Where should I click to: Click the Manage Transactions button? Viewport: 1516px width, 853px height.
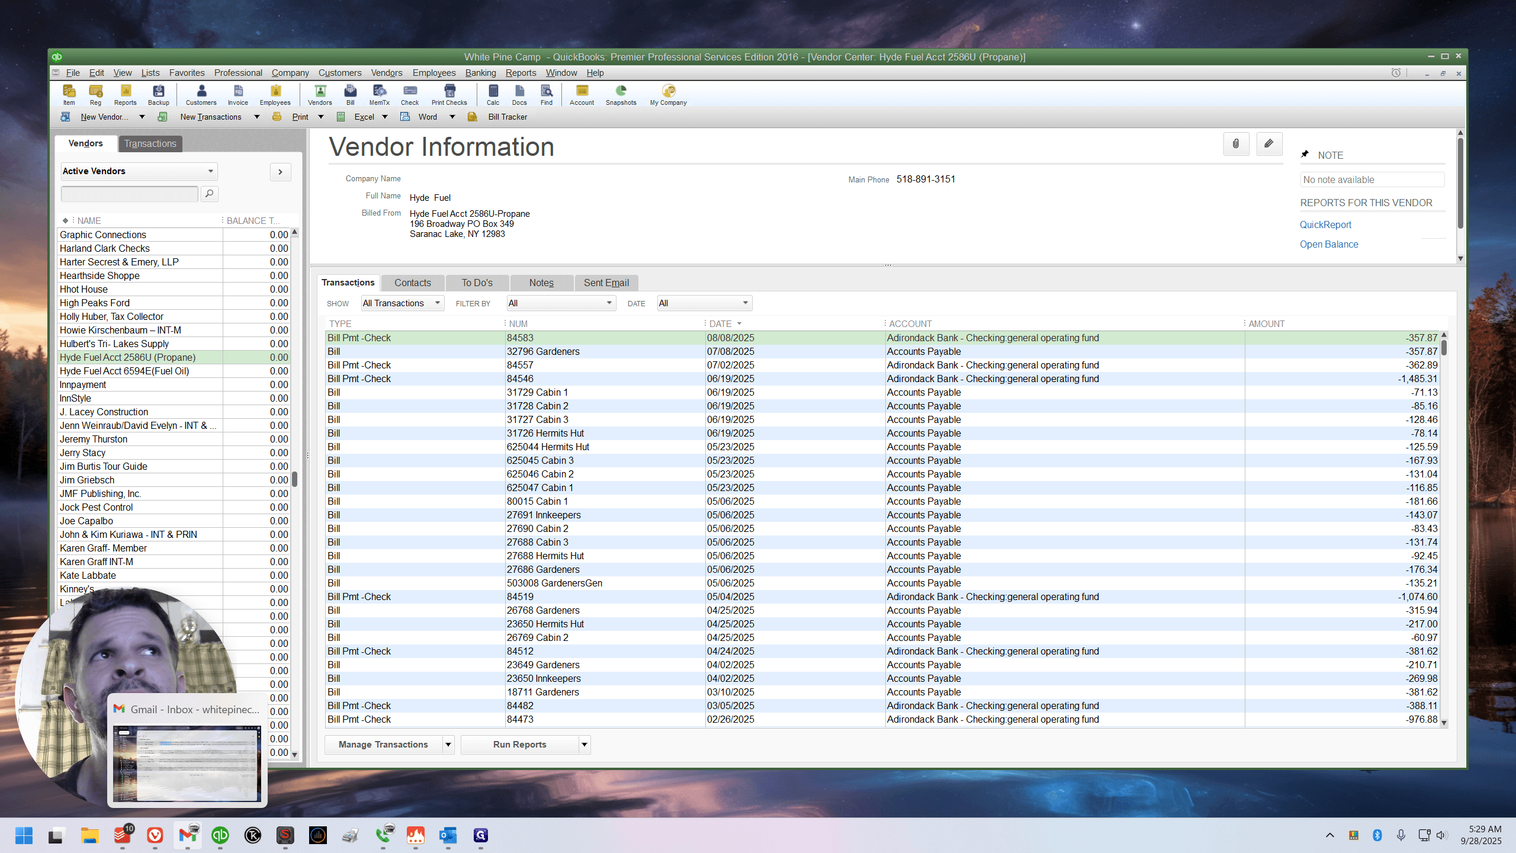[x=383, y=745]
